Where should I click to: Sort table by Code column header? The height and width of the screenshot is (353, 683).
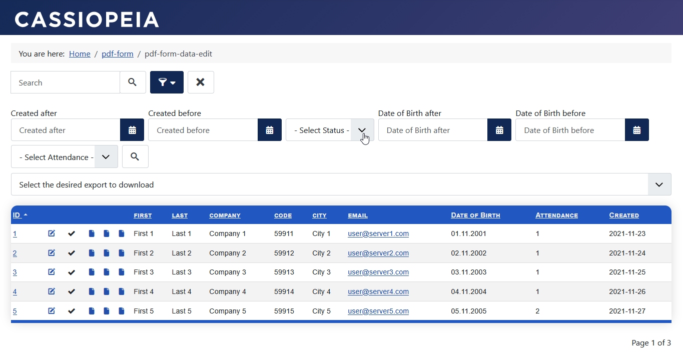point(283,215)
